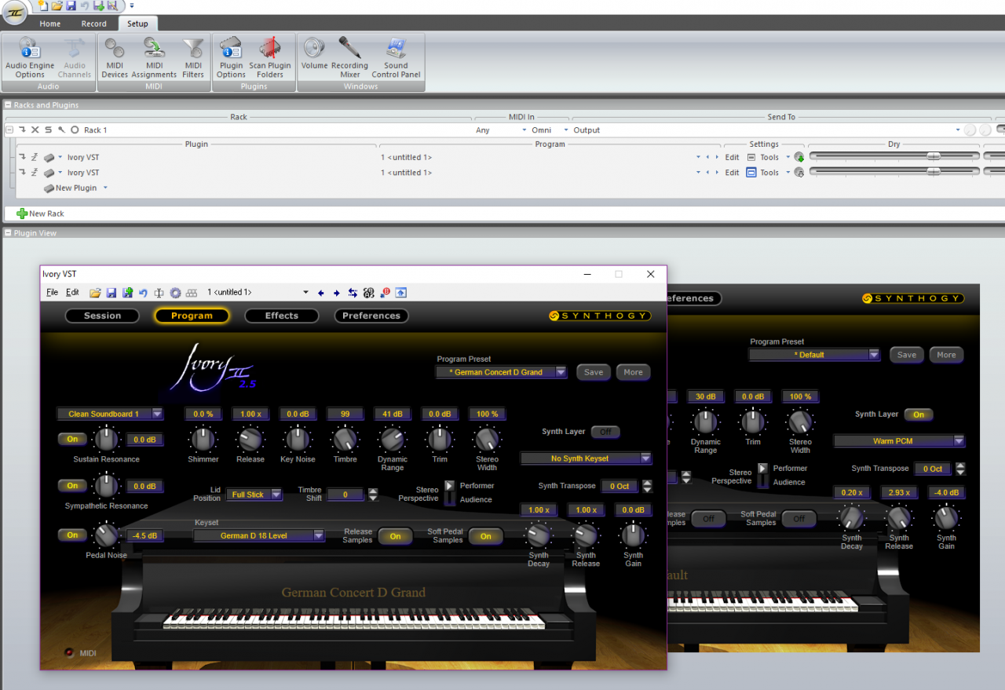Open the Session tab in Ivory
The width and height of the screenshot is (1005, 690).
(x=102, y=316)
